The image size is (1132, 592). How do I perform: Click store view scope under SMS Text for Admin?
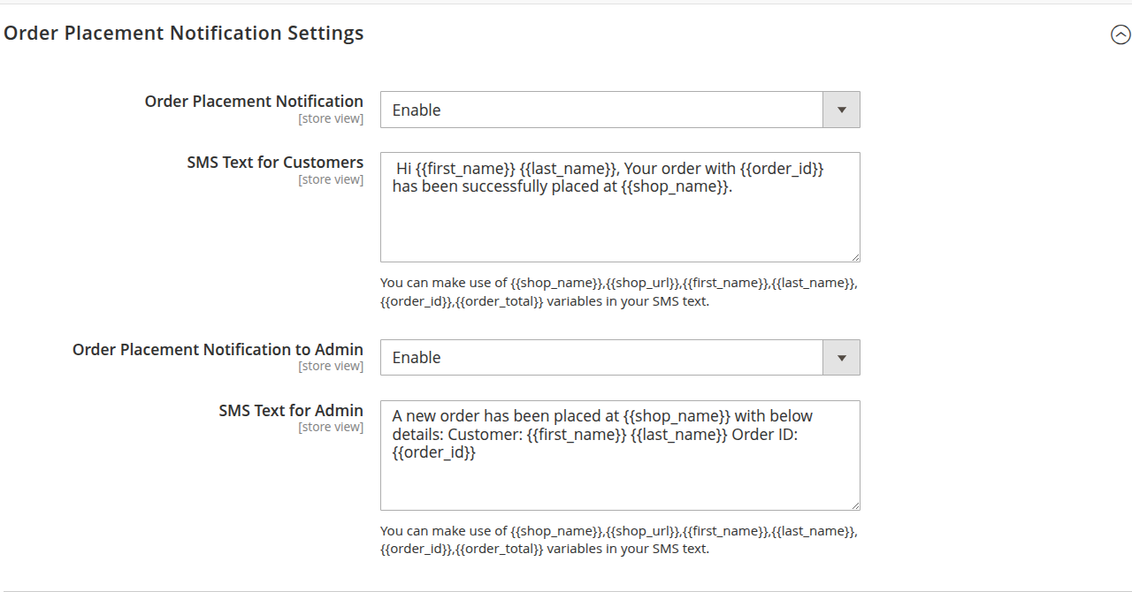coord(331,428)
